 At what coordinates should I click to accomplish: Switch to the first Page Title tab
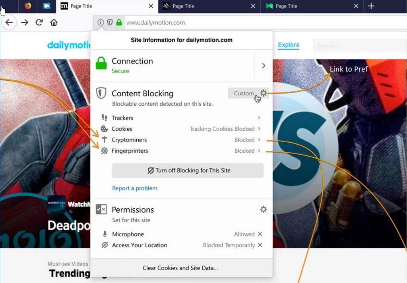point(107,6)
